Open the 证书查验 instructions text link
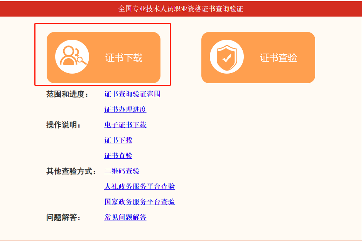Screen dimensions: 363x242 coord(118,155)
